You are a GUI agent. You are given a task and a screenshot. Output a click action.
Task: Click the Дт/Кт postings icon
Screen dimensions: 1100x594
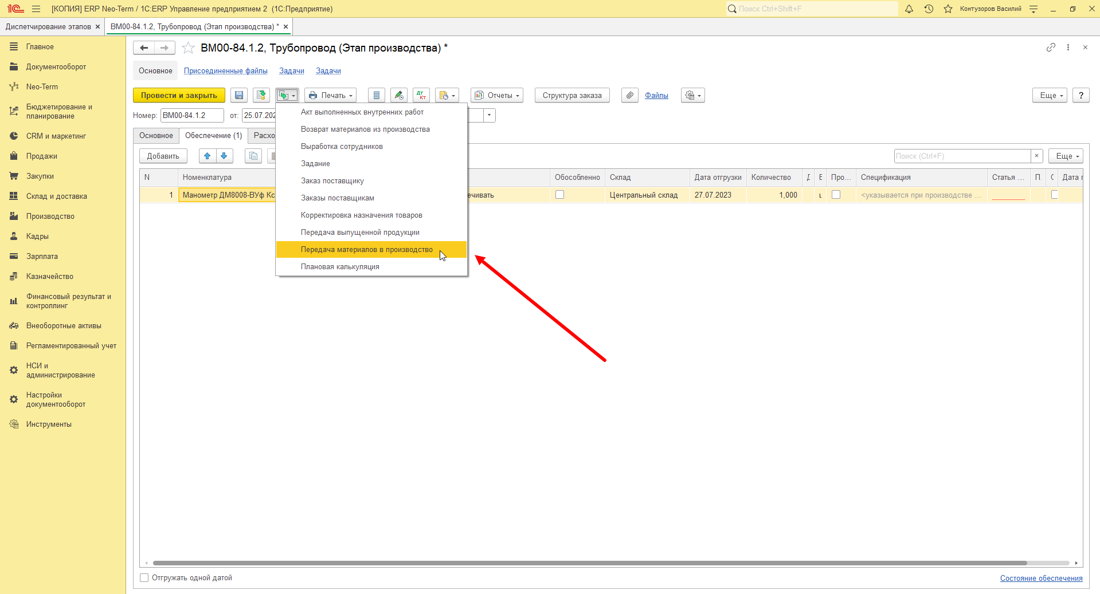coord(421,95)
